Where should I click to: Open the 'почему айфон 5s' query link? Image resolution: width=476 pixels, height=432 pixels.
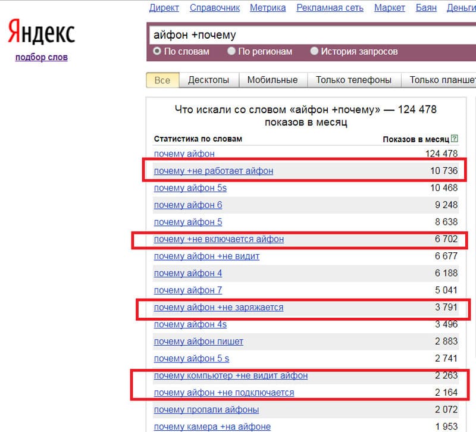tap(190, 188)
